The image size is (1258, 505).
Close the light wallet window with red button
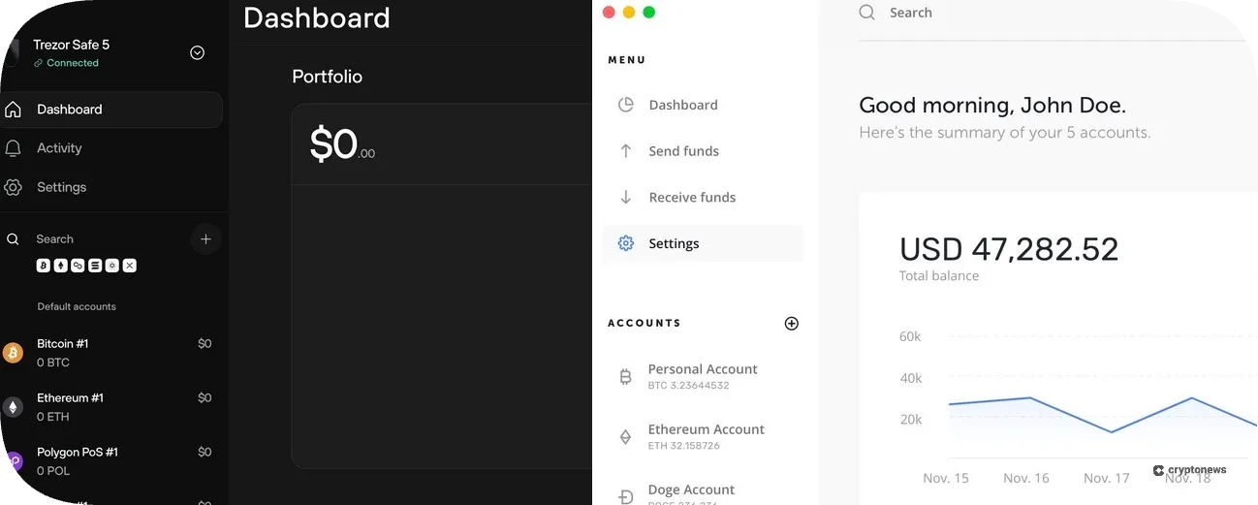coord(609,13)
